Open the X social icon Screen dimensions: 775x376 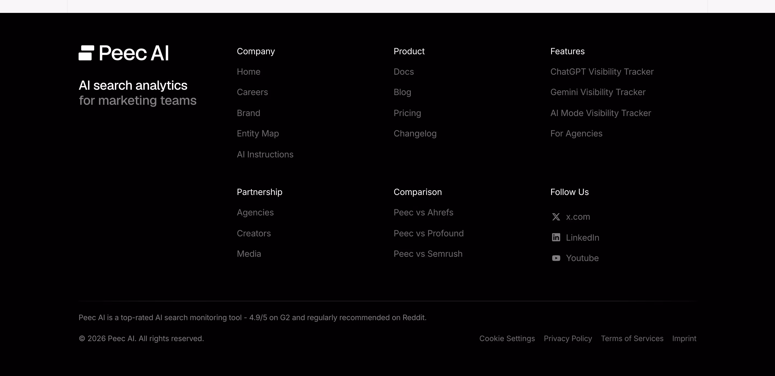pyautogui.click(x=556, y=217)
